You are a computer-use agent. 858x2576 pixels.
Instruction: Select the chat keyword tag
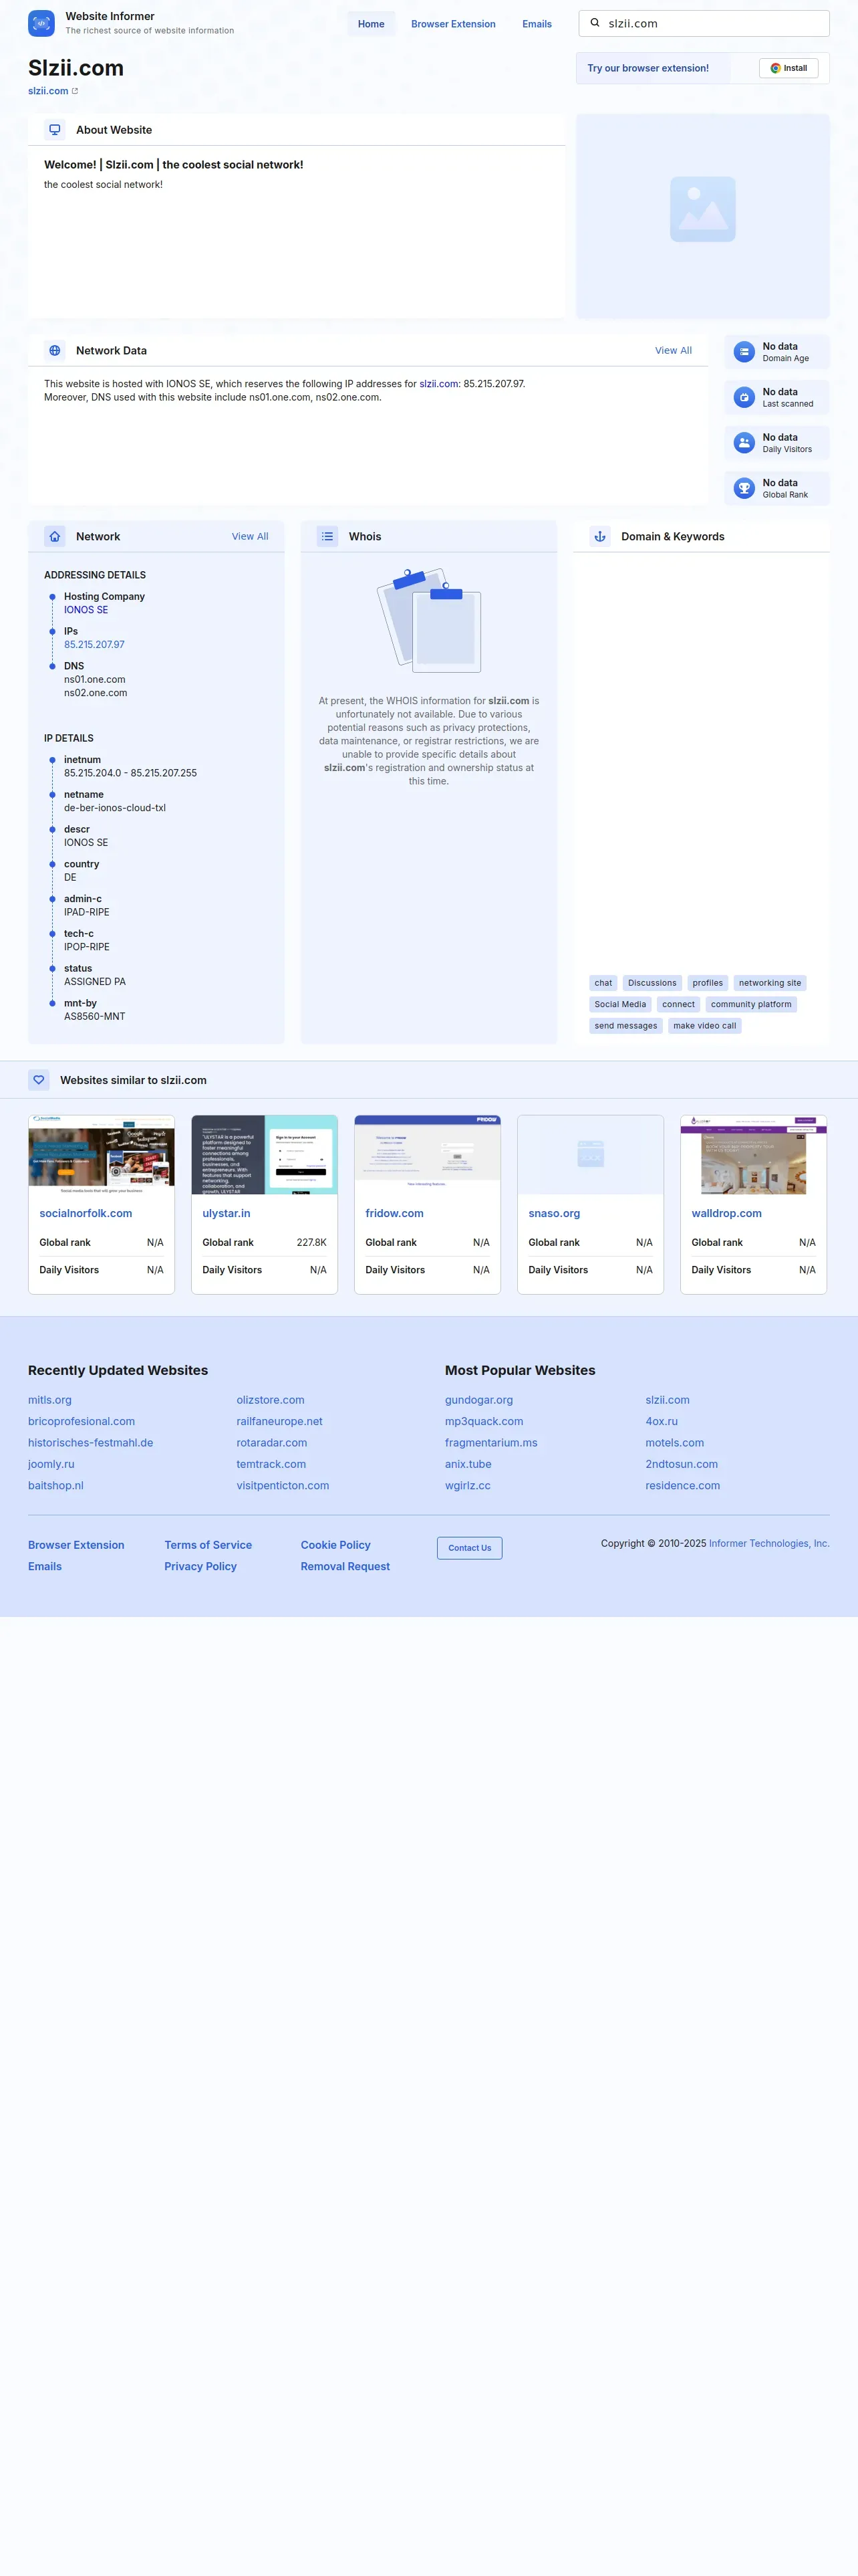(603, 983)
